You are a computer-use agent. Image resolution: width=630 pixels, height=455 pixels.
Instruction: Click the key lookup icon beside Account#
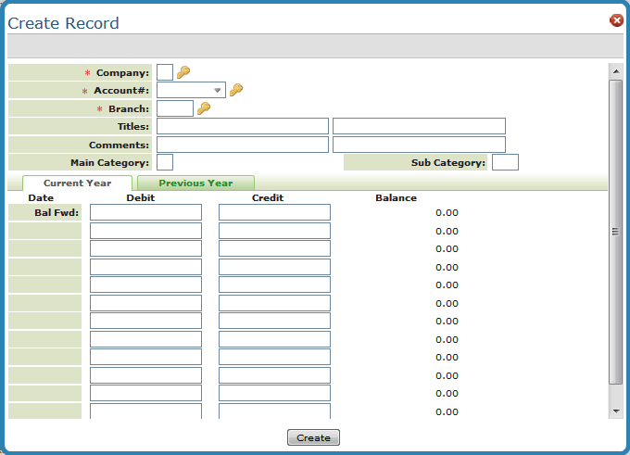coord(236,90)
